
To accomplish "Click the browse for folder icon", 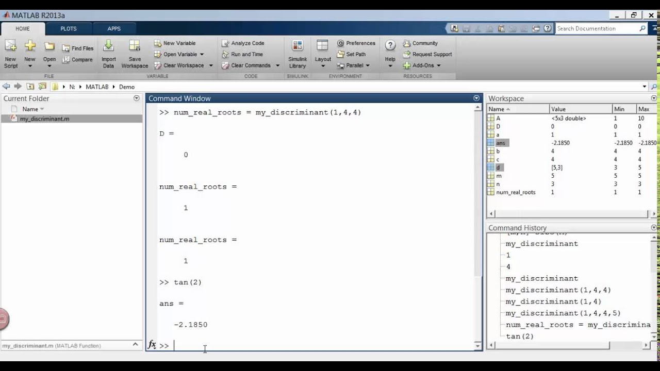I will pyautogui.click(x=42, y=87).
